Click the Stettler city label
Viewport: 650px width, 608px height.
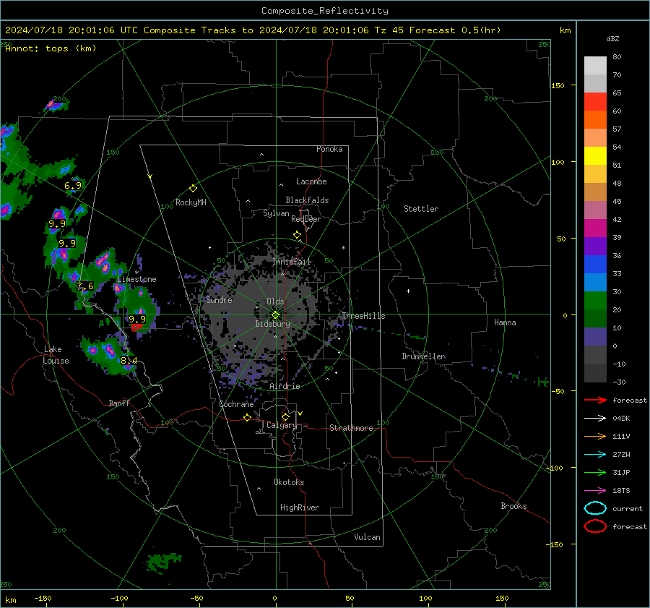(421, 209)
